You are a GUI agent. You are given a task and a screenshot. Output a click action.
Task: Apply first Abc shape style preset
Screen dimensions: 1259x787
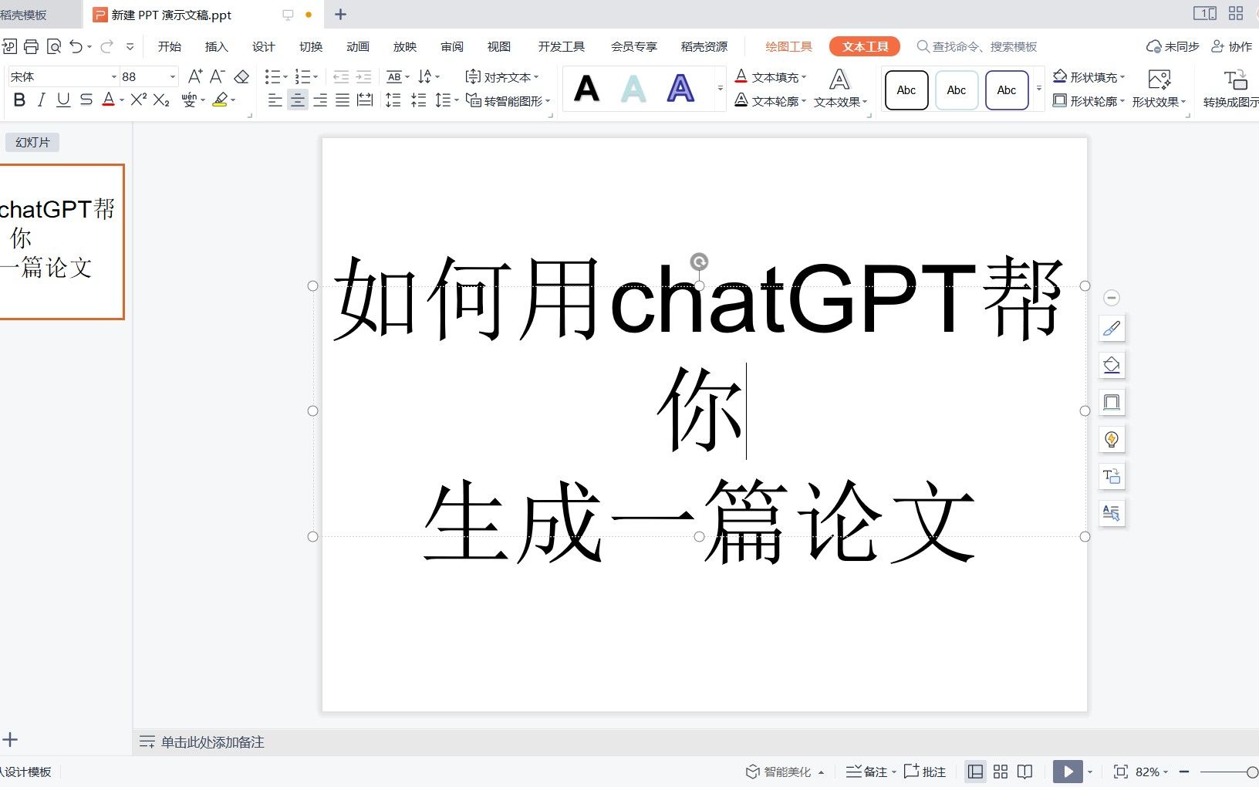pos(906,90)
